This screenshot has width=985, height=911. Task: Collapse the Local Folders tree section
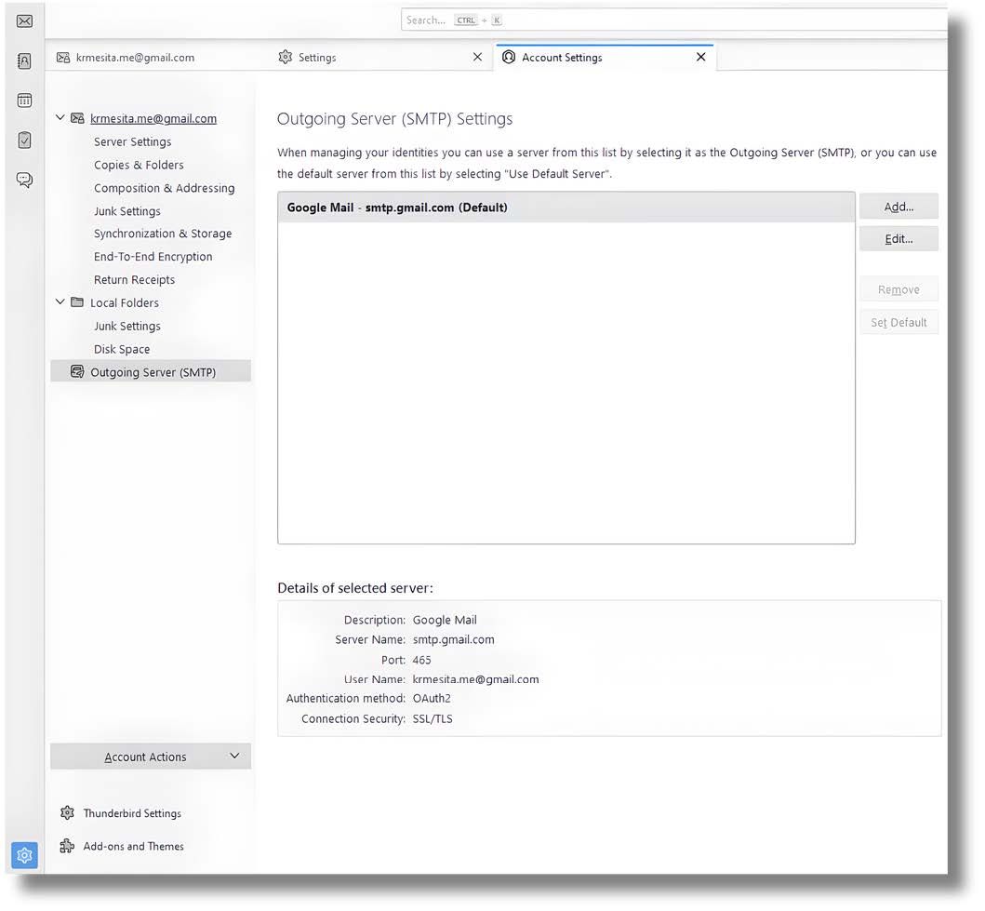60,301
